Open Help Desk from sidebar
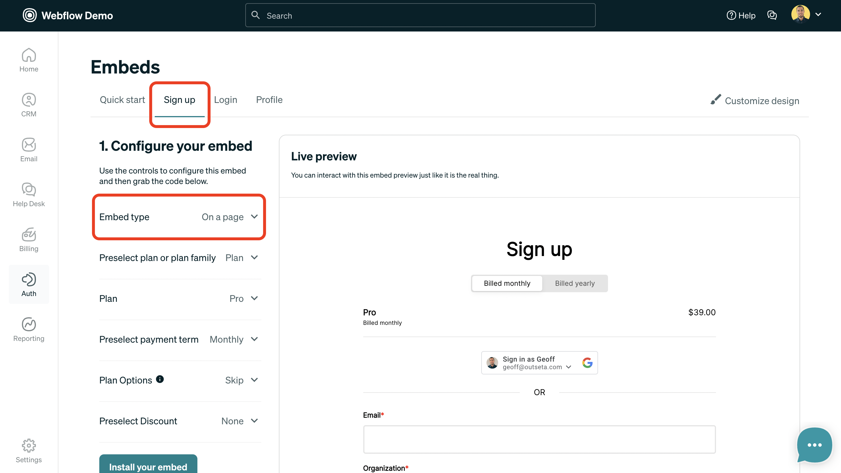This screenshot has height=473, width=841. 29,195
